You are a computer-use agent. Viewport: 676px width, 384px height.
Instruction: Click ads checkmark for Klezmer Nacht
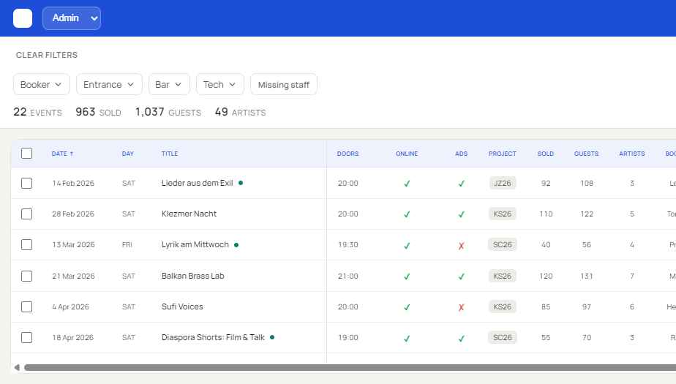462,214
